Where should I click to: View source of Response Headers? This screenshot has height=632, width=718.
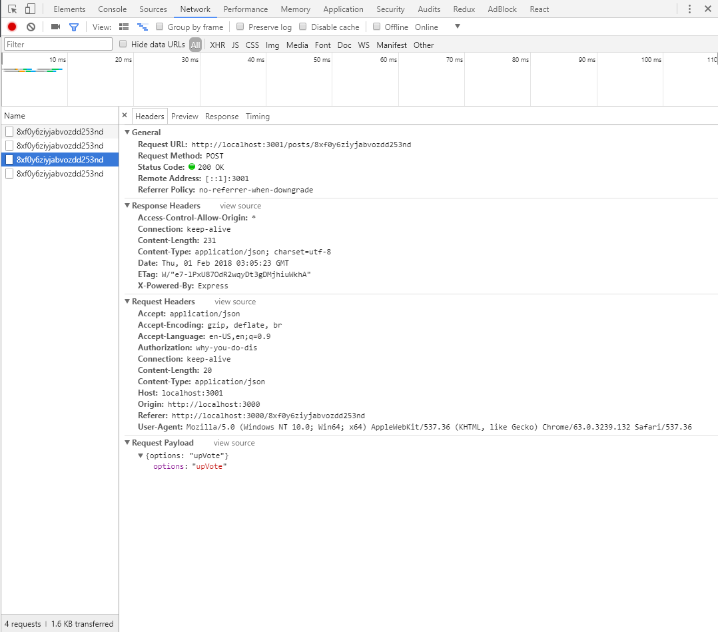pyautogui.click(x=240, y=206)
